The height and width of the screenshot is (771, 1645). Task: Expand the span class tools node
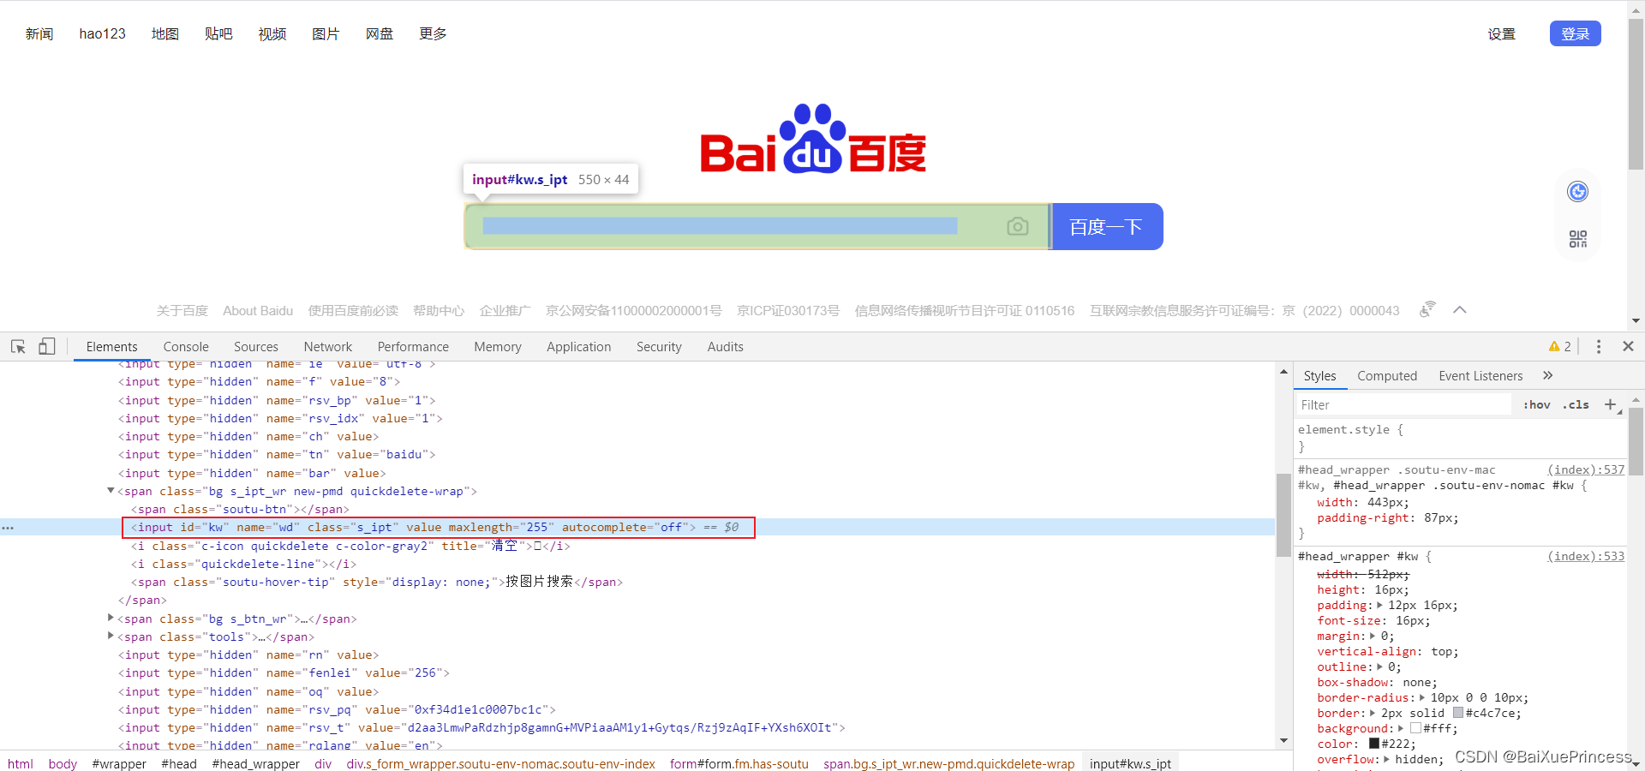[x=111, y=636]
